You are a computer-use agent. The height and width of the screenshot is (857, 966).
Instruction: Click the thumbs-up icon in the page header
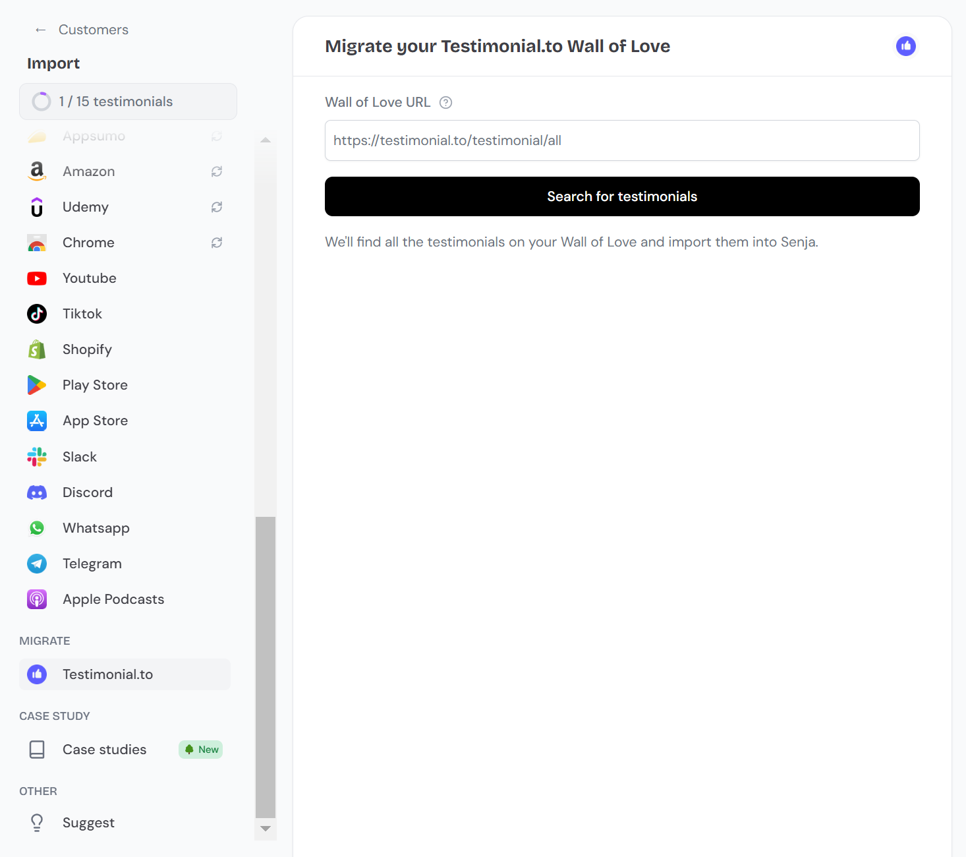pyautogui.click(x=906, y=46)
